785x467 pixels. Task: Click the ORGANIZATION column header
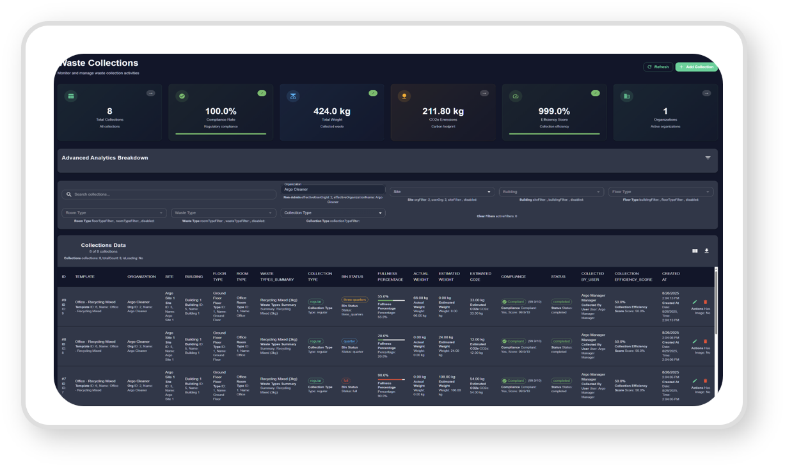141,276
